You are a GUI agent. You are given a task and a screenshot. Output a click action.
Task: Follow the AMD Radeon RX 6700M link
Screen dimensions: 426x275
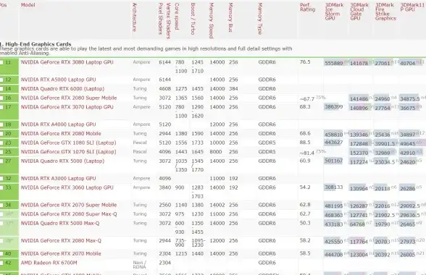point(49,263)
